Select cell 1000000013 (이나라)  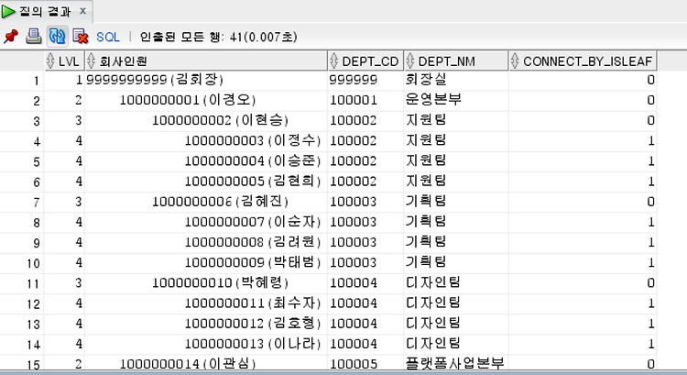pos(206,344)
